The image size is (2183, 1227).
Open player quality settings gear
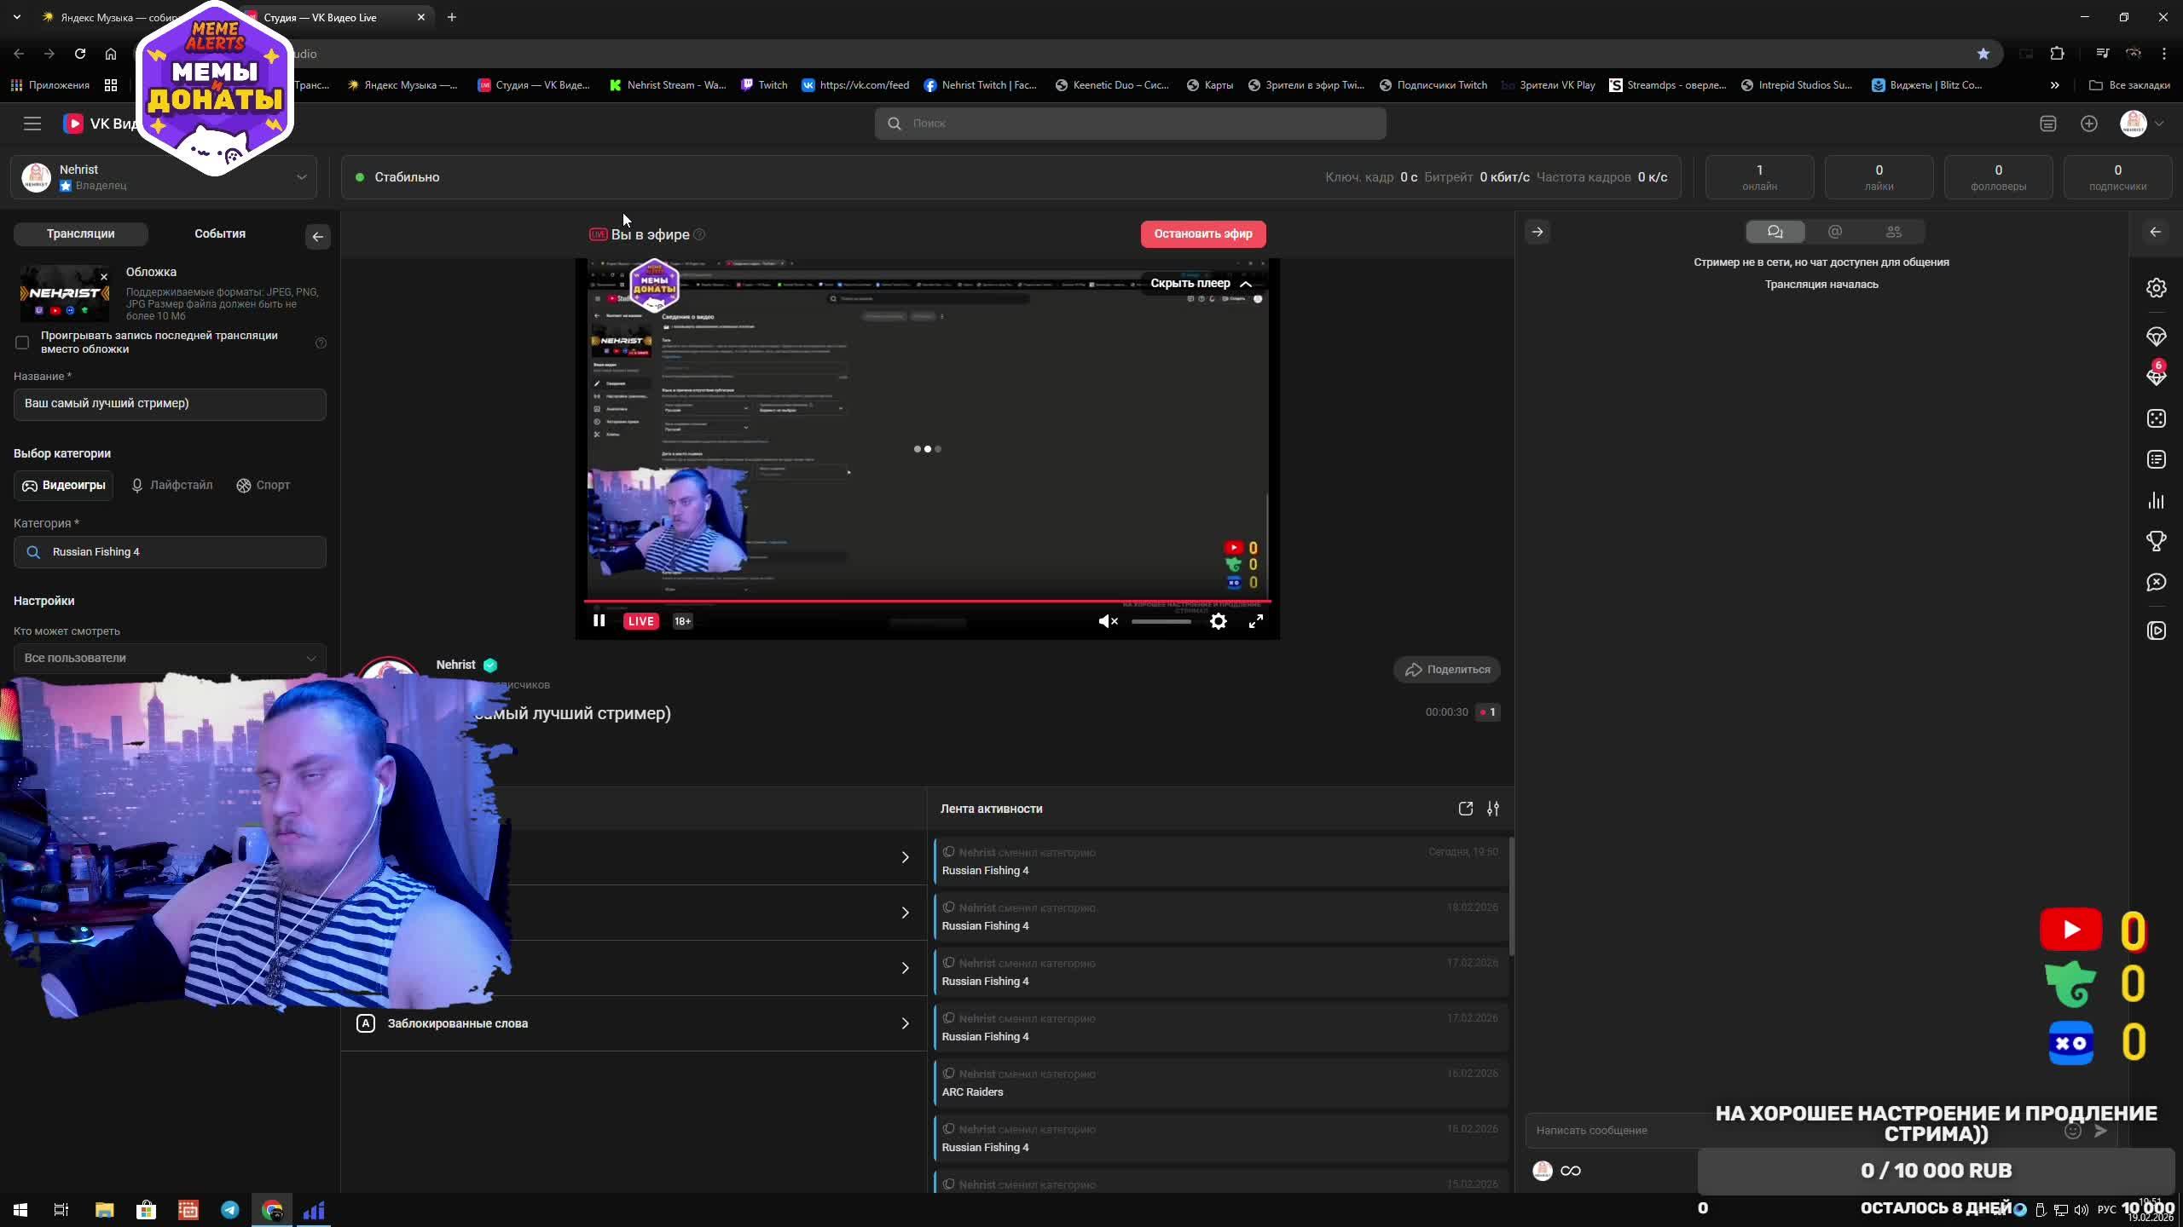[1219, 622]
